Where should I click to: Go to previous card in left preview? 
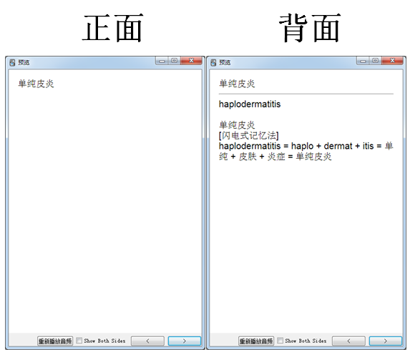pos(147,341)
